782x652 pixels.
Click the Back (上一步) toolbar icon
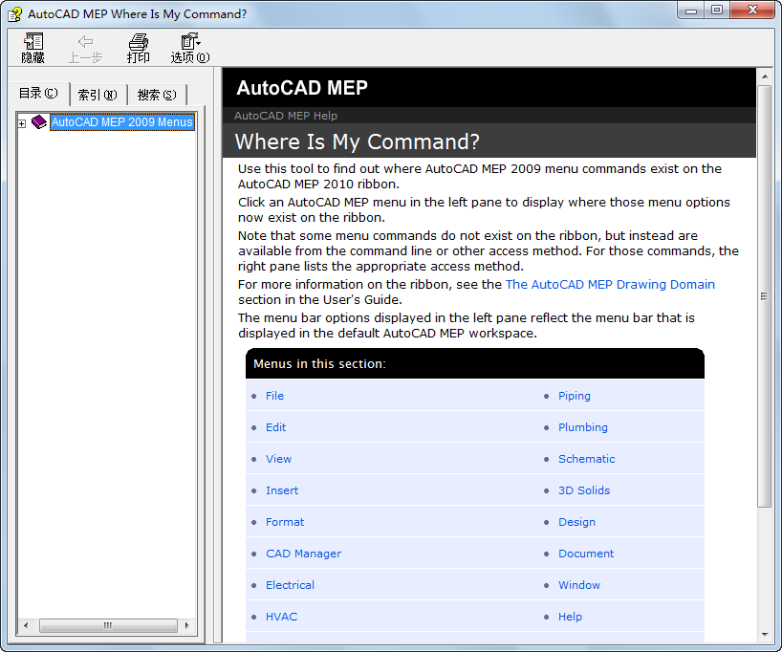(x=85, y=48)
